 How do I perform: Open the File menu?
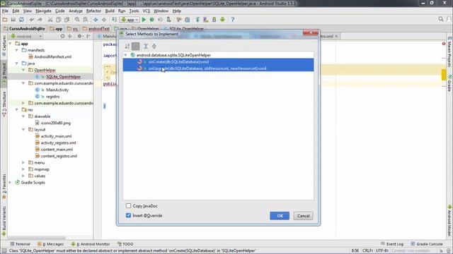5,11
